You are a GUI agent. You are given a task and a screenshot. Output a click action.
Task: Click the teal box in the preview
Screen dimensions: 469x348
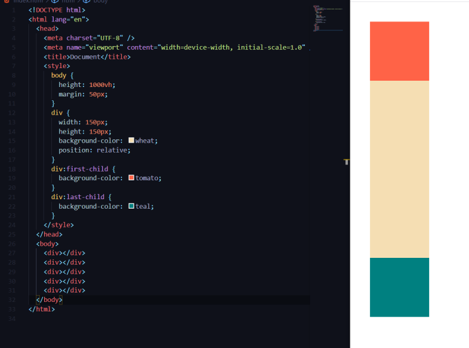(x=400, y=287)
